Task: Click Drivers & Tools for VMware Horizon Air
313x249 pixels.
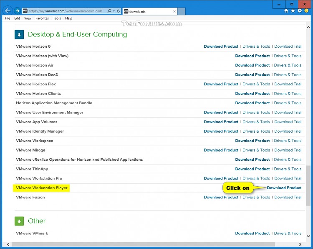Action: pyautogui.click(x=288, y=65)
